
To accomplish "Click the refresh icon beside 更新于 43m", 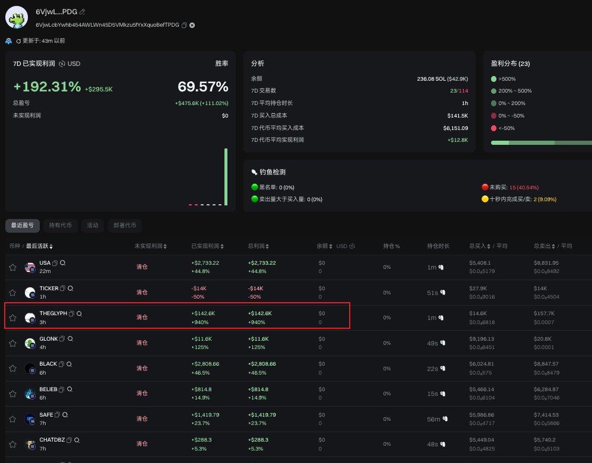I will click(x=18, y=41).
